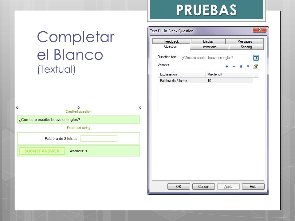Click the Enter text string label
The width and height of the screenshot is (295, 221).
[x=78, y=128]
